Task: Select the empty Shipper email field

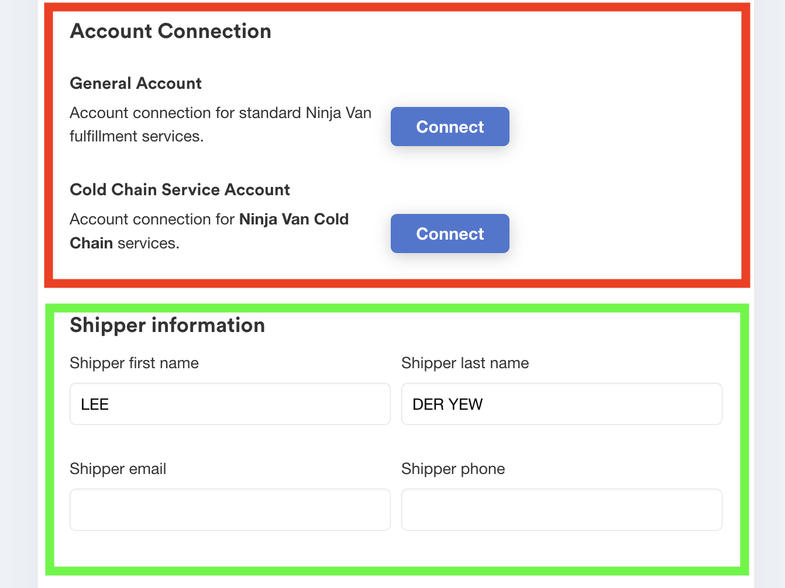Action: pyautogui.click(x=230, y=510)
